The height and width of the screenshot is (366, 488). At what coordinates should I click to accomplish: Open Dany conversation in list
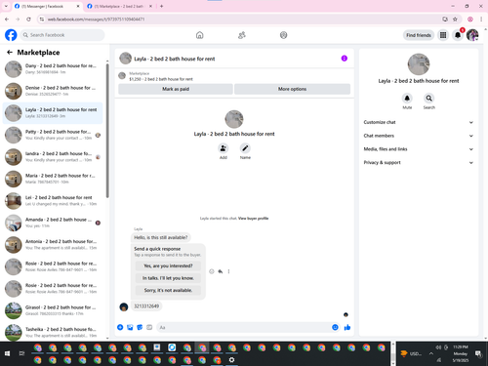click(53, 68)
